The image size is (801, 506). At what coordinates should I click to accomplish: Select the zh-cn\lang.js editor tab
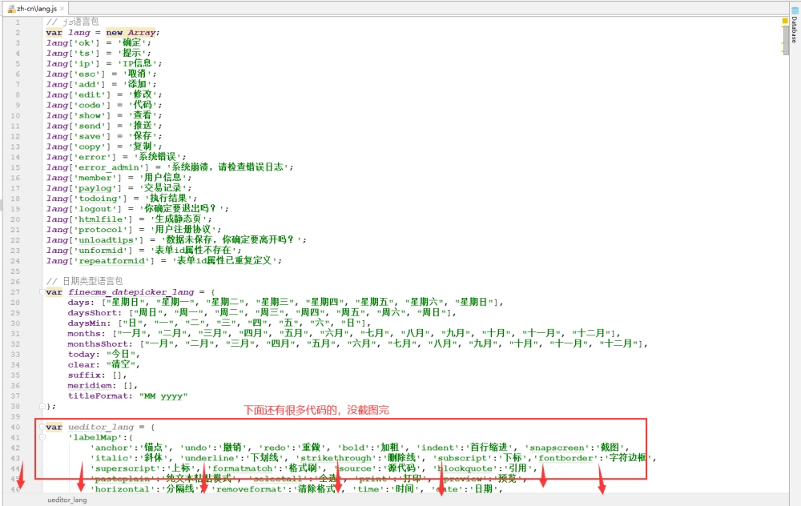tap(36, 9)
